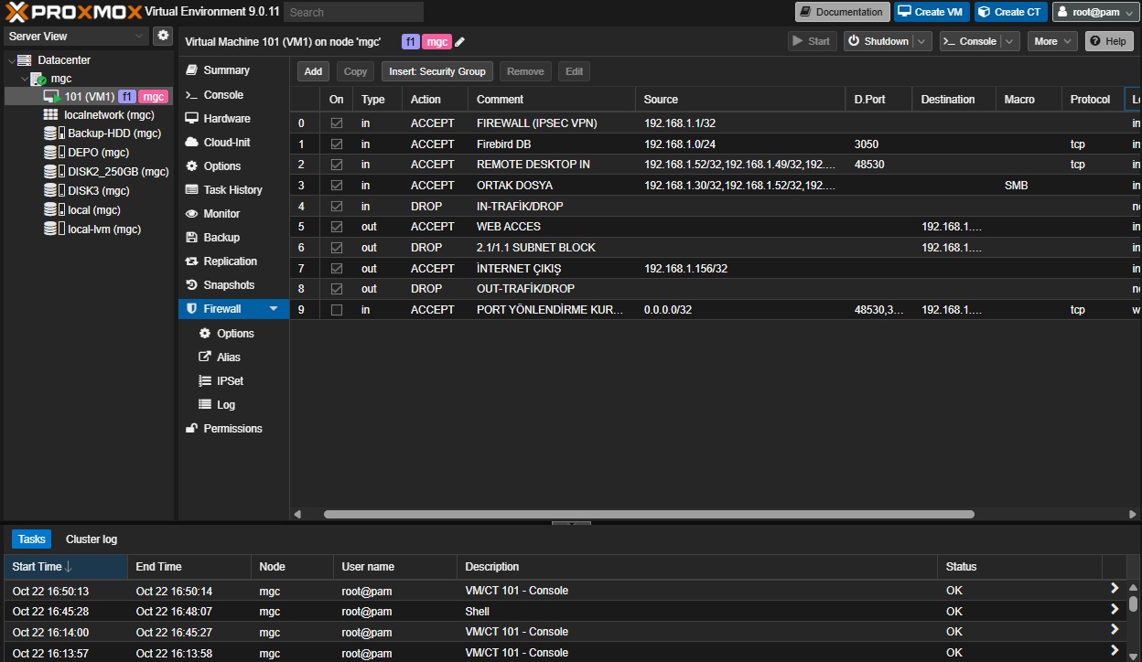The width and height of the screenshot is (1142, 662).
Task: Open the firewall Alias submenu
Action: tap(228, 358)
